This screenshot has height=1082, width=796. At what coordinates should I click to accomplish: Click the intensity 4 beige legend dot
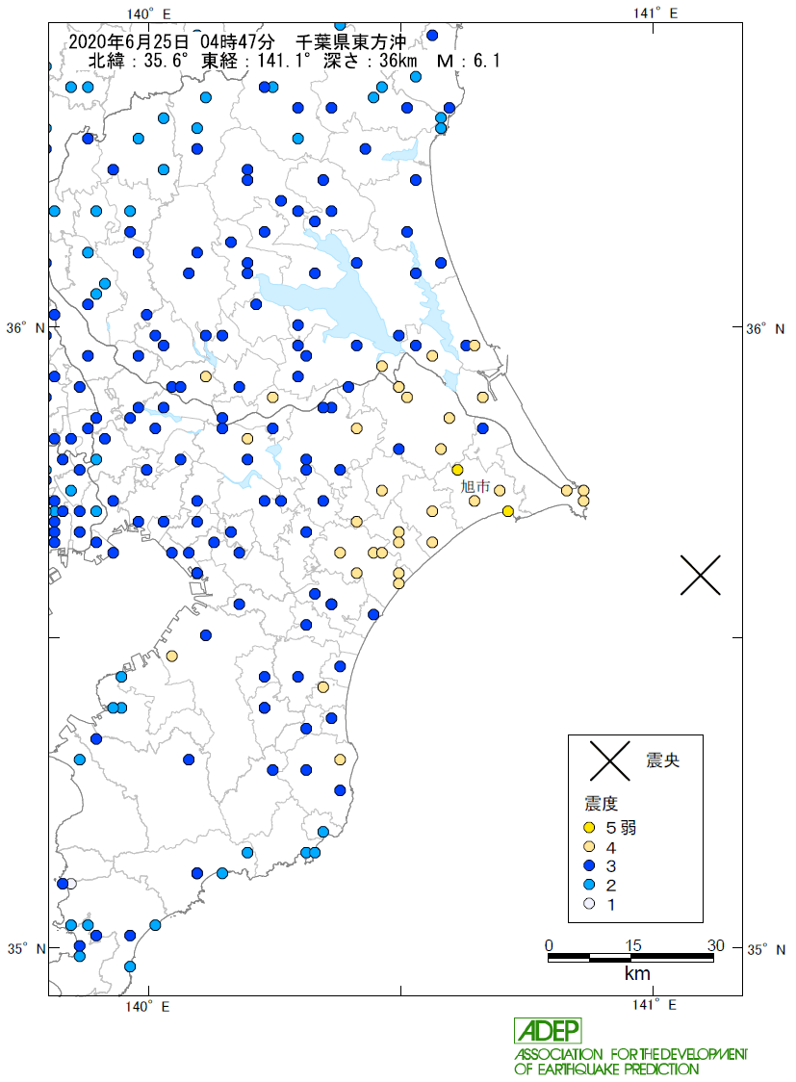pos(589,847)
